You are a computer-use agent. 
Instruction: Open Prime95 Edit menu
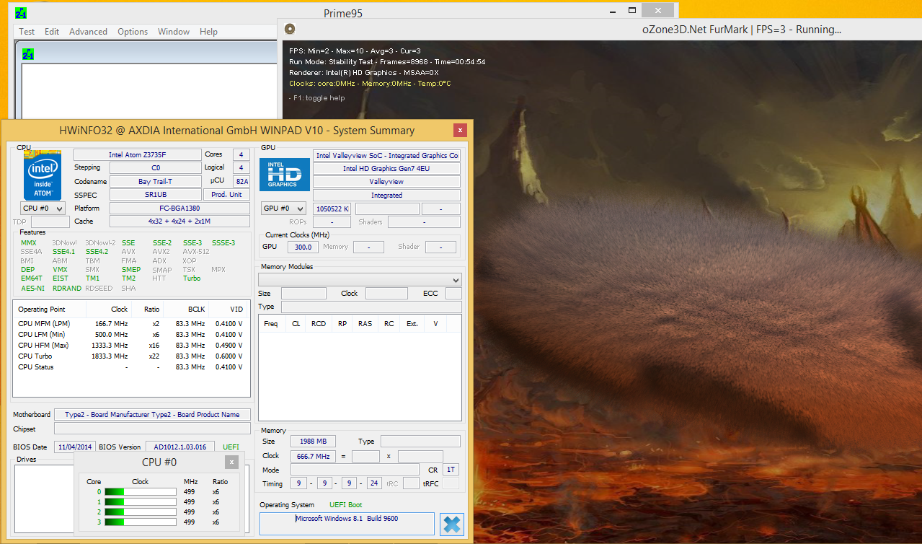coord(52,32)
